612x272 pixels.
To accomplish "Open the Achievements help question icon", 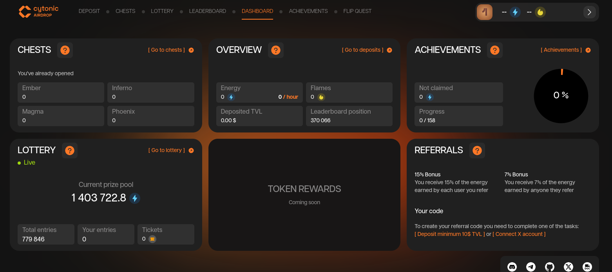I will 495,50.
